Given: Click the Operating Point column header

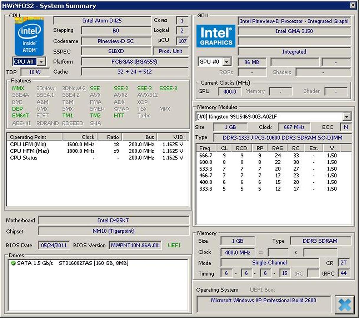Looking at the screenshot, I should coord(34,137).
